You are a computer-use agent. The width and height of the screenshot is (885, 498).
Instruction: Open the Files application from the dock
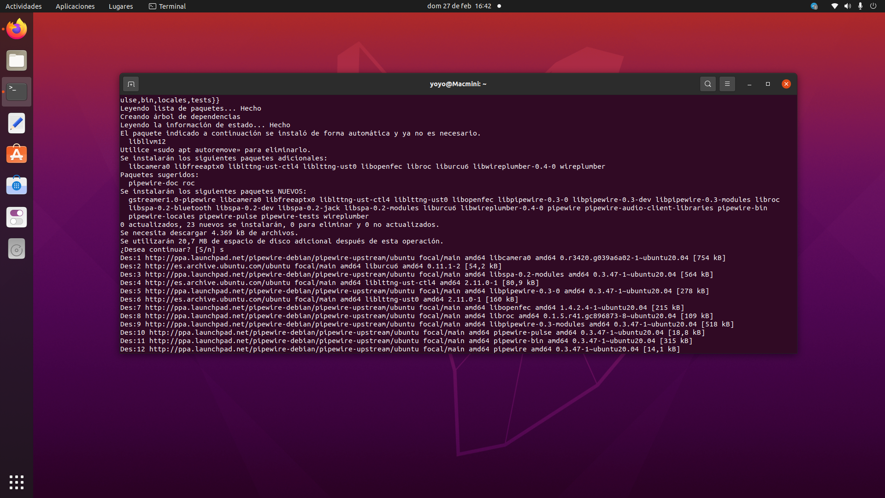[16, 60]
